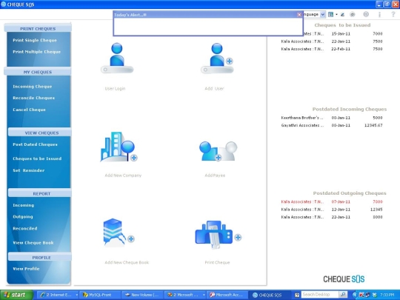
Task: Click the REPORT section header
Action: coord(40,193)
